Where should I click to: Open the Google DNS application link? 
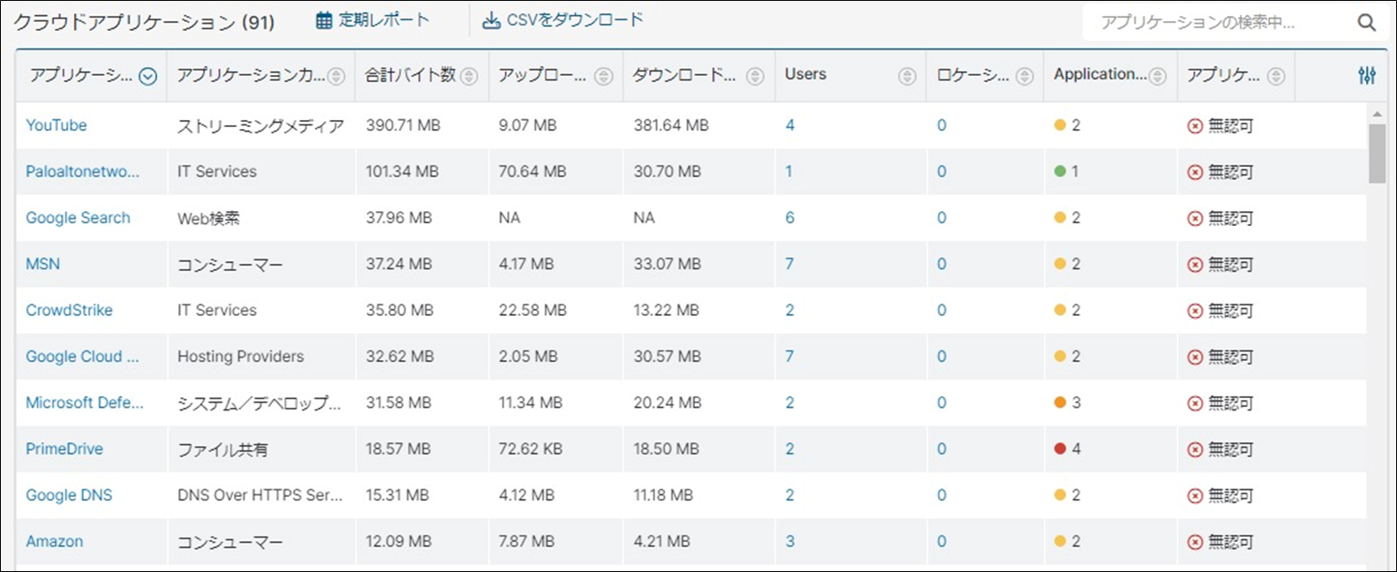(x=69, y=495)
